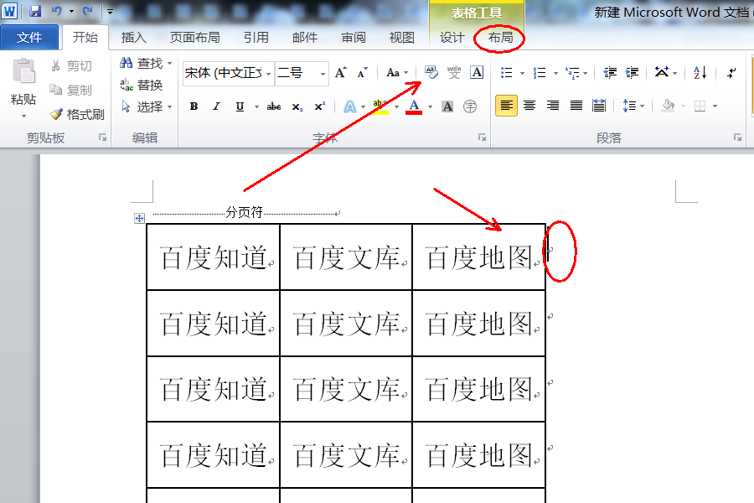The width and height of the screenshot is (754, 503).
Task: Apply numbered list
Action: coord(540,73)
